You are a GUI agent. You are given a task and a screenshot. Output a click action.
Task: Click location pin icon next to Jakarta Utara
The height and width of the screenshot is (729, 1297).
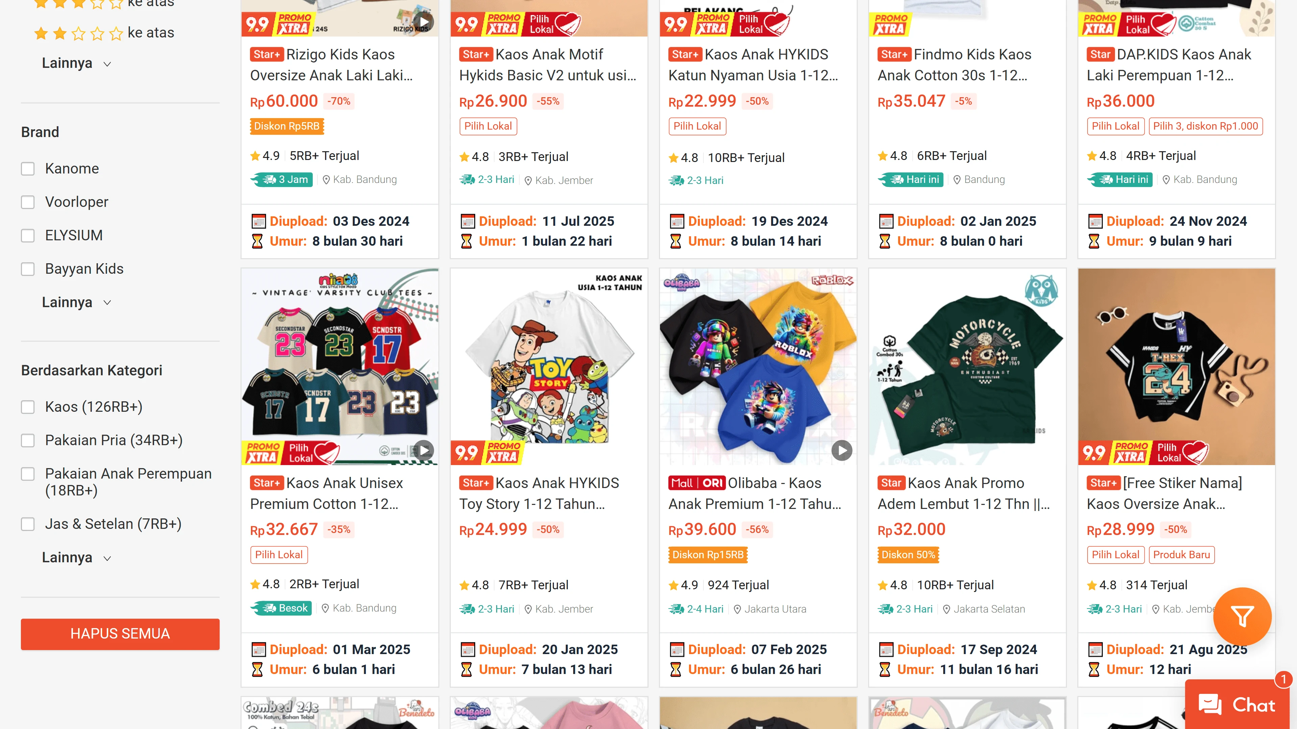737,609
